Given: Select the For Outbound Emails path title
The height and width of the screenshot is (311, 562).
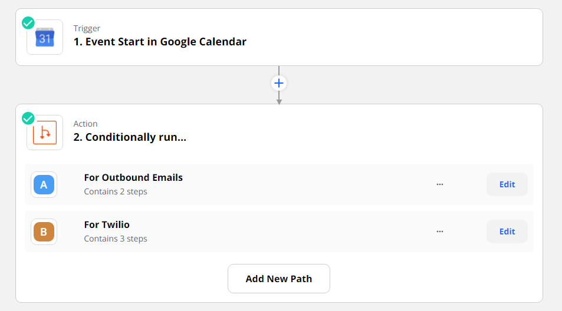Looking at the screenshot, I should tap(133, 177).
